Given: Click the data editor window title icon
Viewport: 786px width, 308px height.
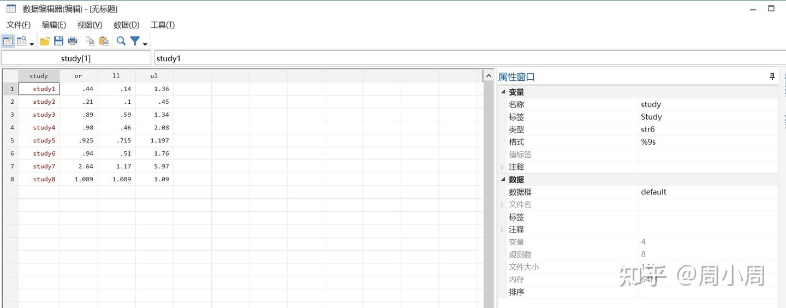Looking at the screenshot, I should coord(11,9).
